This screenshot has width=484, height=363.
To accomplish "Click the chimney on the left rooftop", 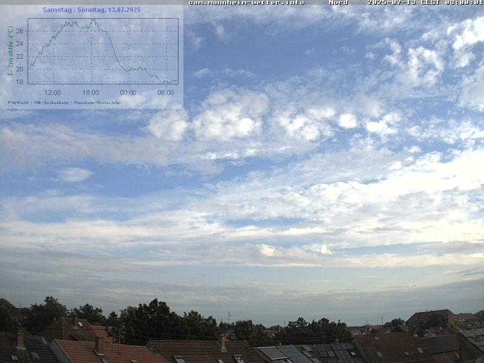I will [x=20, y=336].
